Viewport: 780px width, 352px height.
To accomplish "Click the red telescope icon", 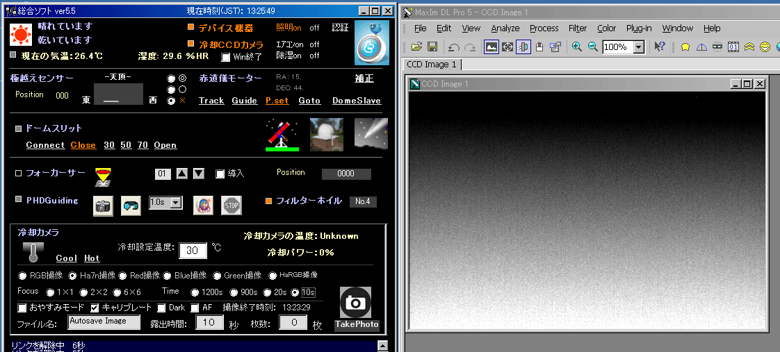I will click(x=282, y=135).
